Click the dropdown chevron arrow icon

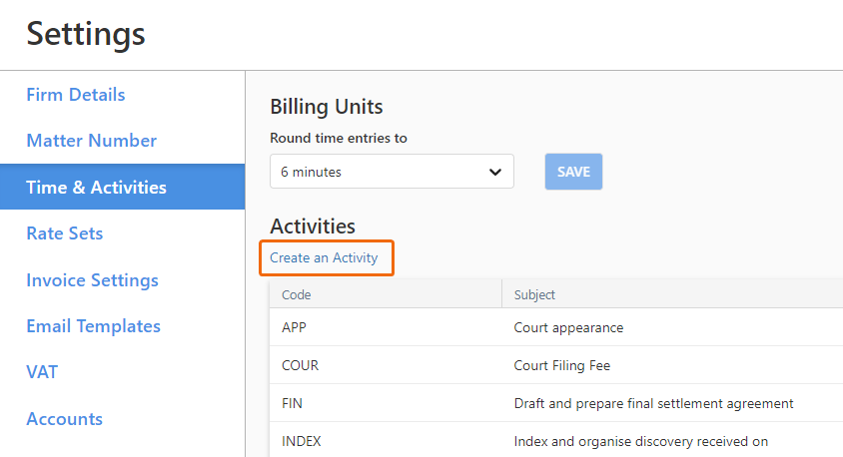(x=495, y=172)
